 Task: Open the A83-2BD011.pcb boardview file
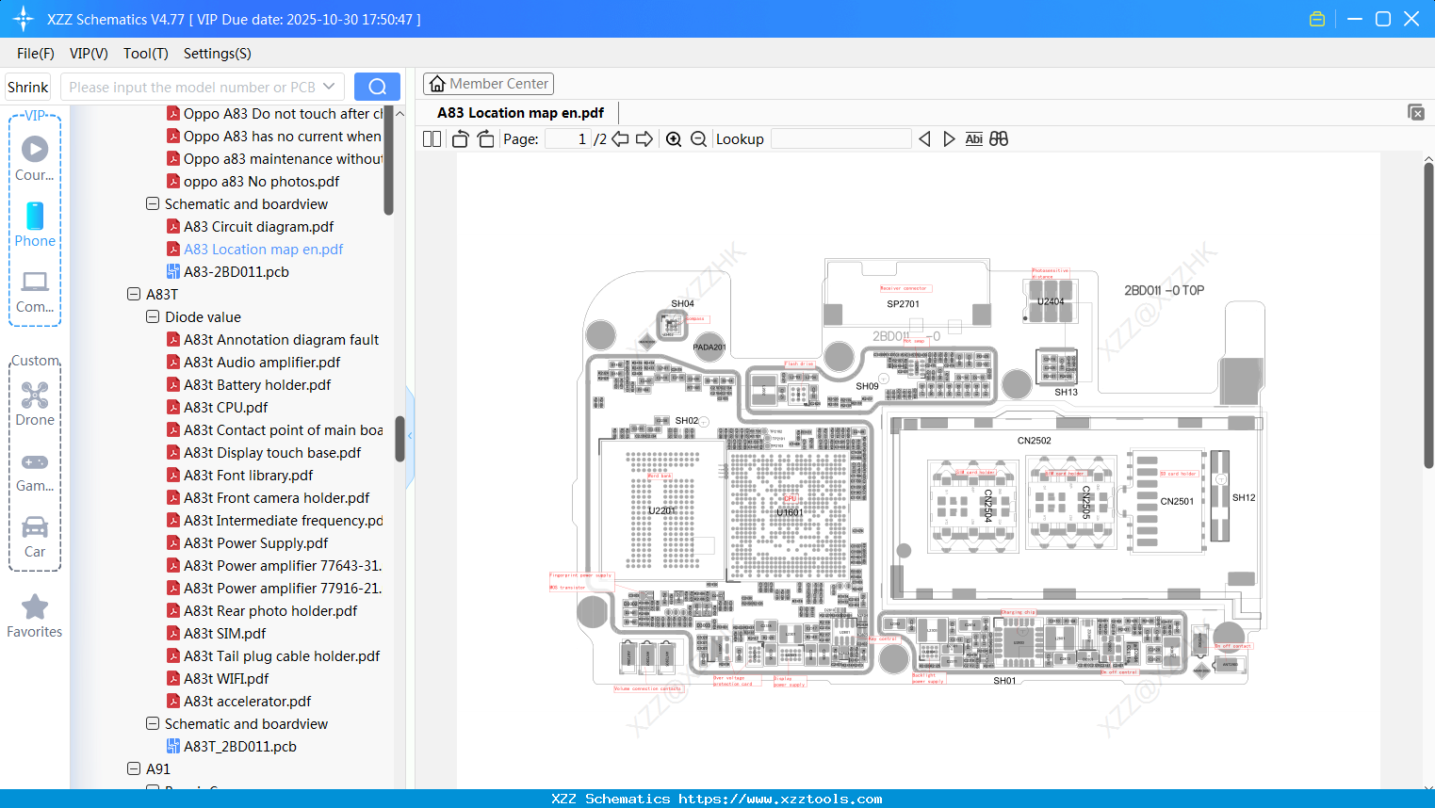236,272
